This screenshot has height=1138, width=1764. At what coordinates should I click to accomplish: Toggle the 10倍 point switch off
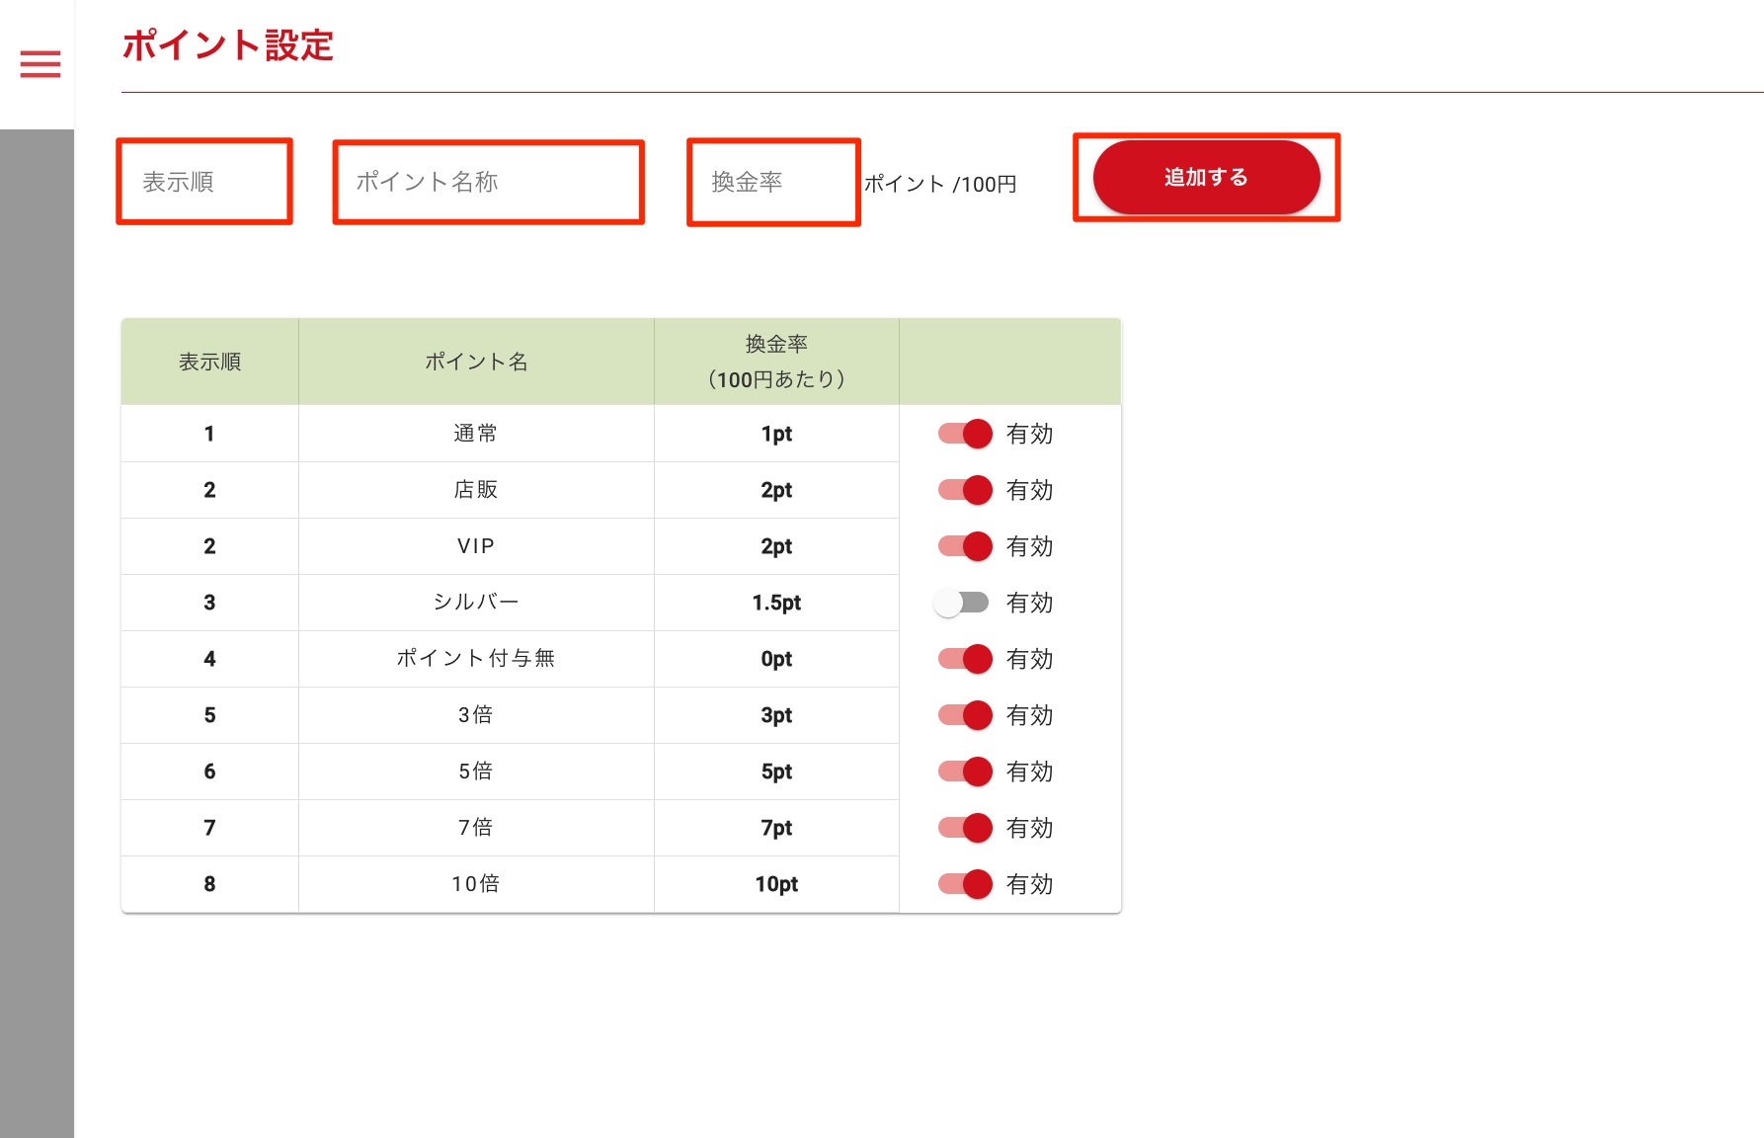coord(965,884)
